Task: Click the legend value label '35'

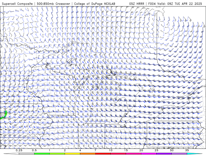Action: (x=187, y=150)
